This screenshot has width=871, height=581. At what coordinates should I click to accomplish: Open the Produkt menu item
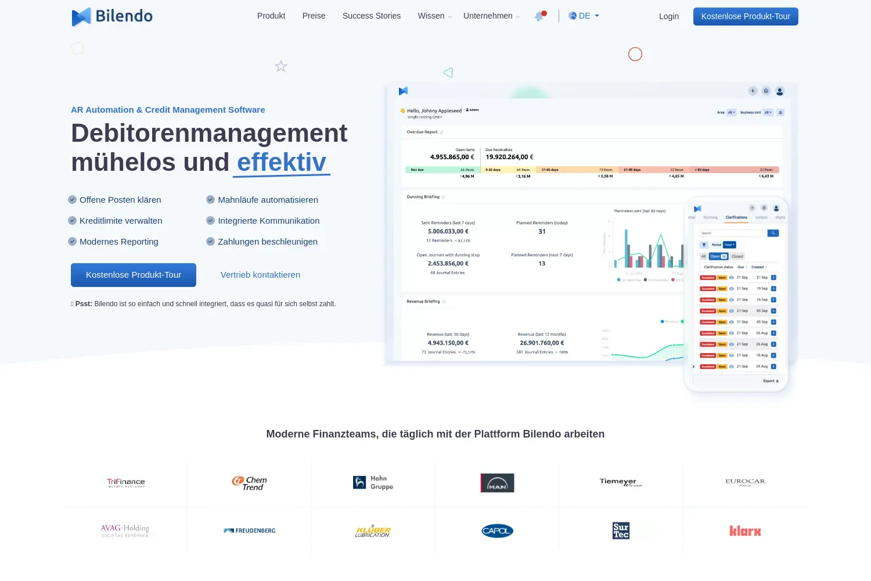pos(271,16)
